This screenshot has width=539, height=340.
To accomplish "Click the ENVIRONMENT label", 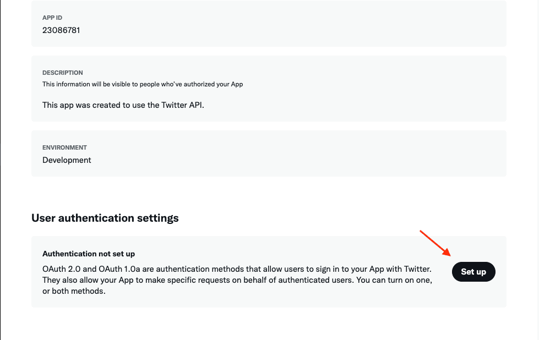I will 64,147.
